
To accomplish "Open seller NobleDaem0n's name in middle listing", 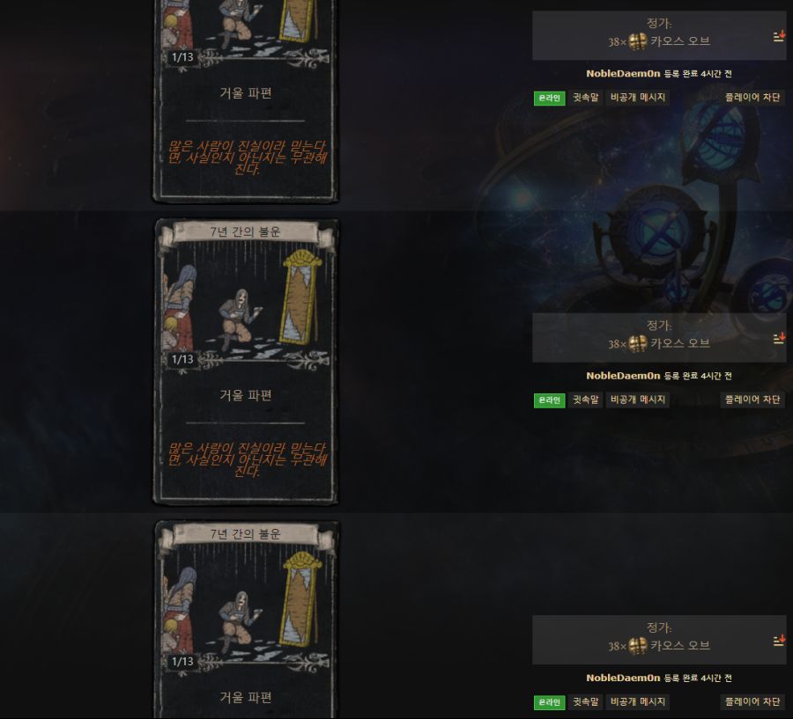I will pos(623,376).
